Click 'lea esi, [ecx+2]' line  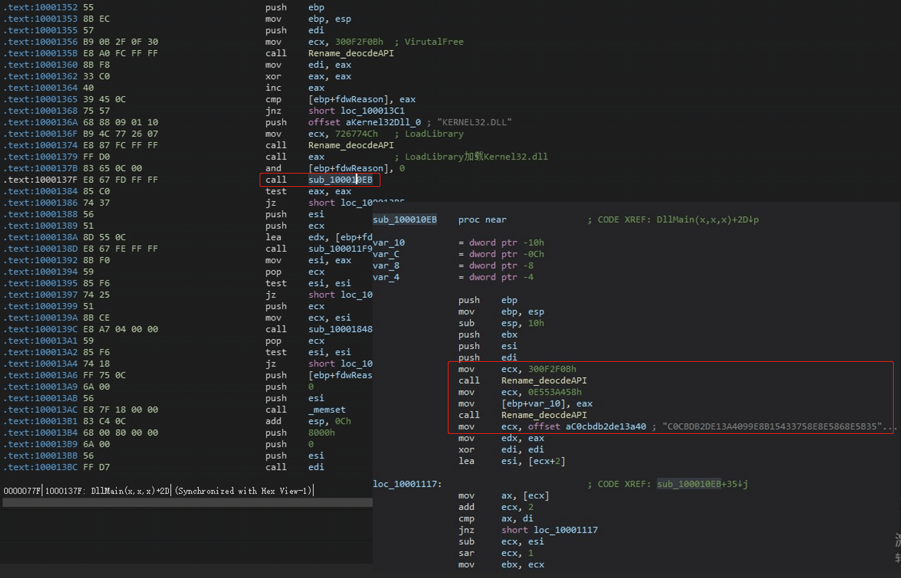[x=512, y=461]
